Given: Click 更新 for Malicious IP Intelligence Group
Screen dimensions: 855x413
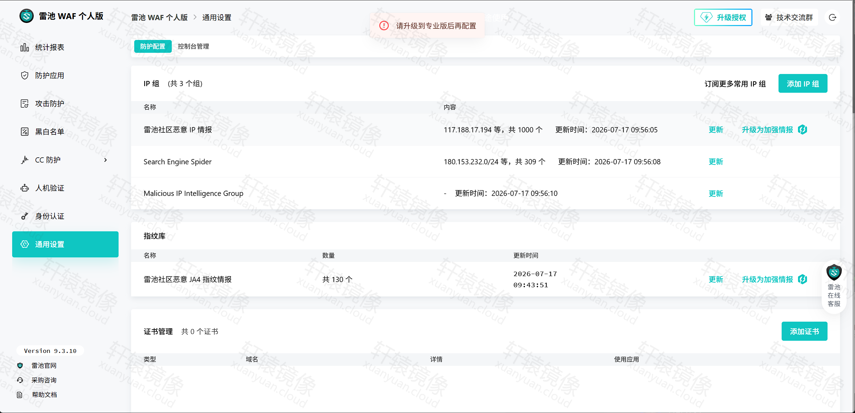Looking at the screenshot, I should (716, 193).
